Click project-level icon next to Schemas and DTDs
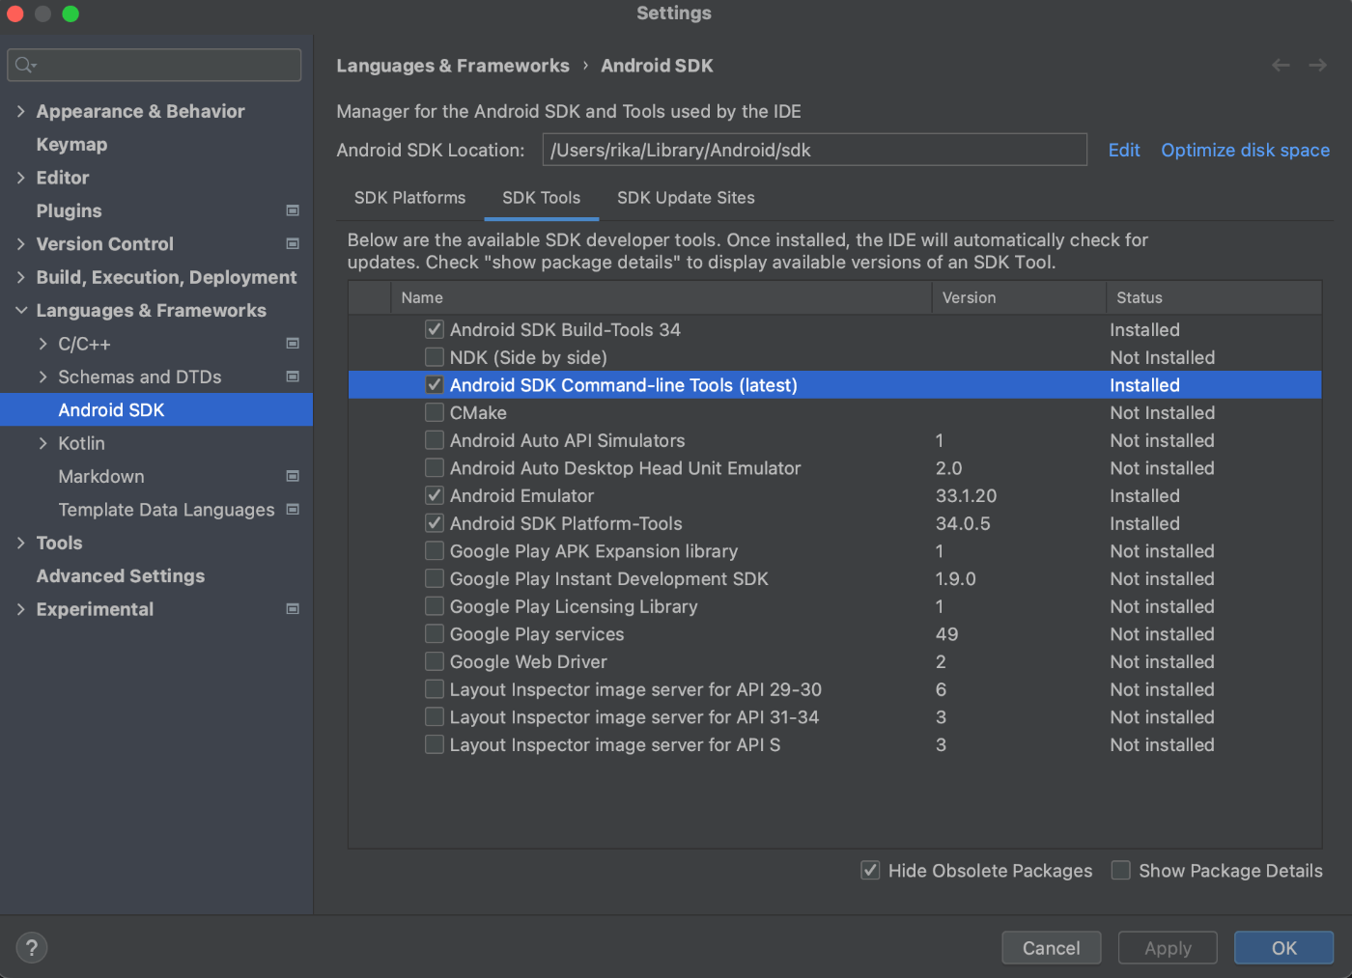Viewport: 1352px width, 978px height. click(293, 377)
